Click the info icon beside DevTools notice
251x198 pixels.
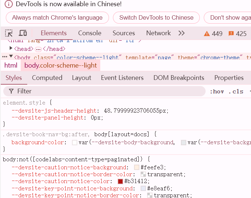coord(9,4)
